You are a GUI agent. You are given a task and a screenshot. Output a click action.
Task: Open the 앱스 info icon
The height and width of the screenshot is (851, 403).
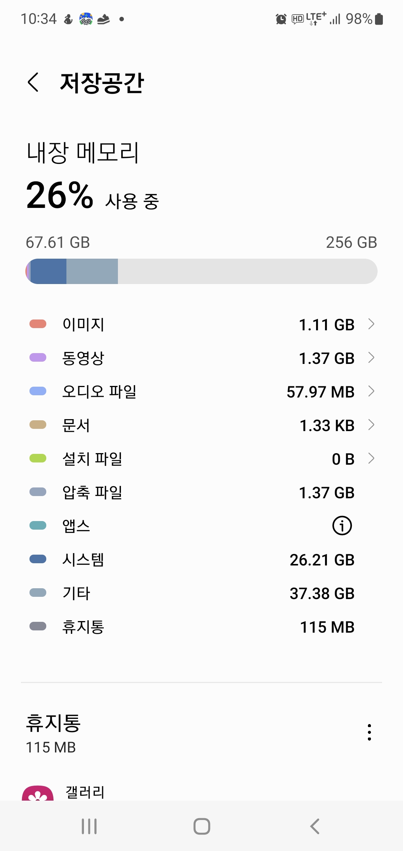[342, 526]
